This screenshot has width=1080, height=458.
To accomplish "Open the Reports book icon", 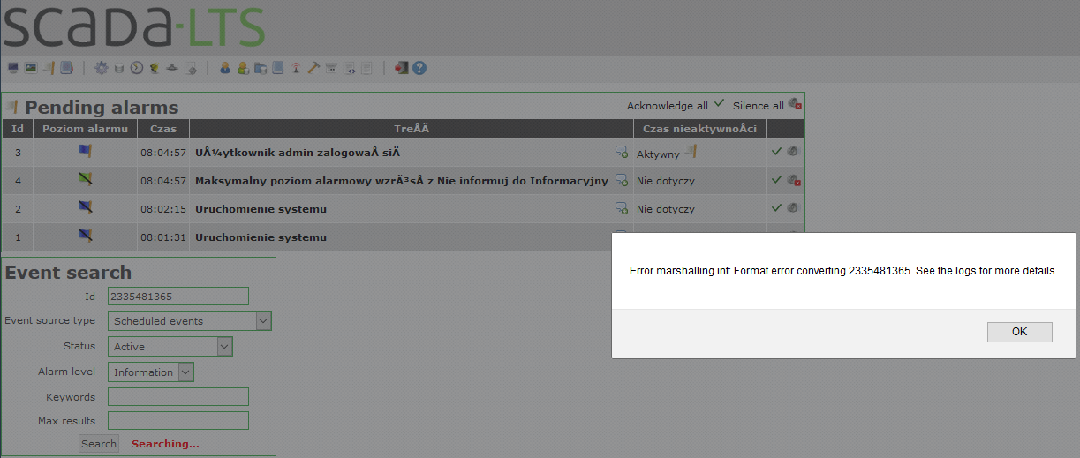I will [67, 68].
